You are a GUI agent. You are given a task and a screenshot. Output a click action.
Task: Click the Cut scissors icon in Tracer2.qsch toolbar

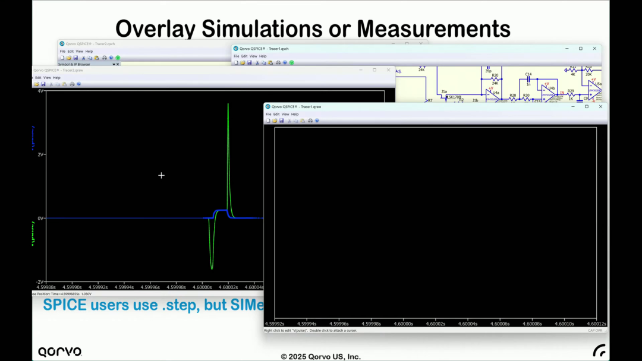84,58
